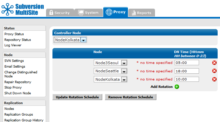Expand the NodeSeattle node dropdown
220x122 pixels.
[x=110, y=71]
